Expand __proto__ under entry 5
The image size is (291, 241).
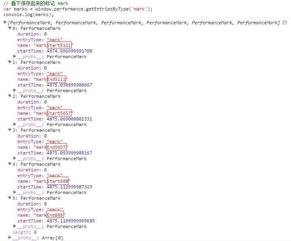(15, 226)
